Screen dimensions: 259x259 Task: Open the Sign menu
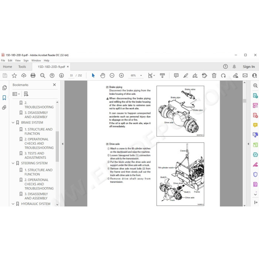click(26, 60)
